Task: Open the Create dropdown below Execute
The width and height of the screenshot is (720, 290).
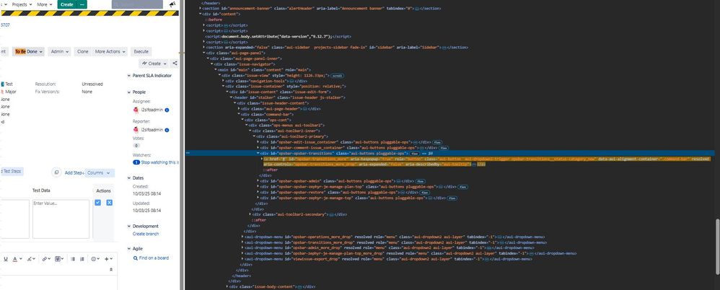Action: 154,63
